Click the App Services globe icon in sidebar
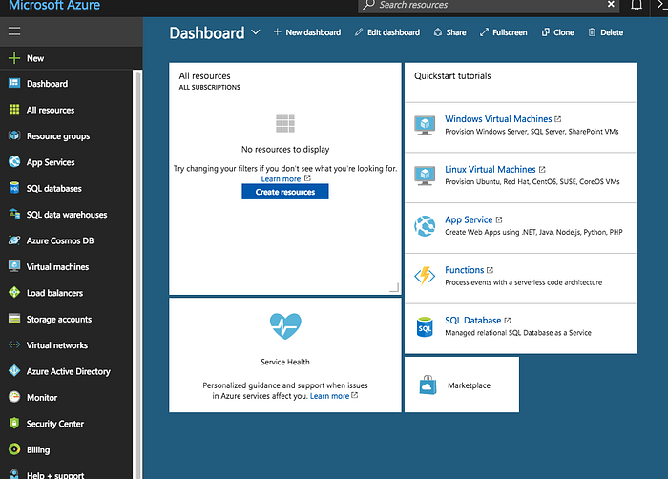This screenshot has height=479, width=668. [x=14, y=161]
